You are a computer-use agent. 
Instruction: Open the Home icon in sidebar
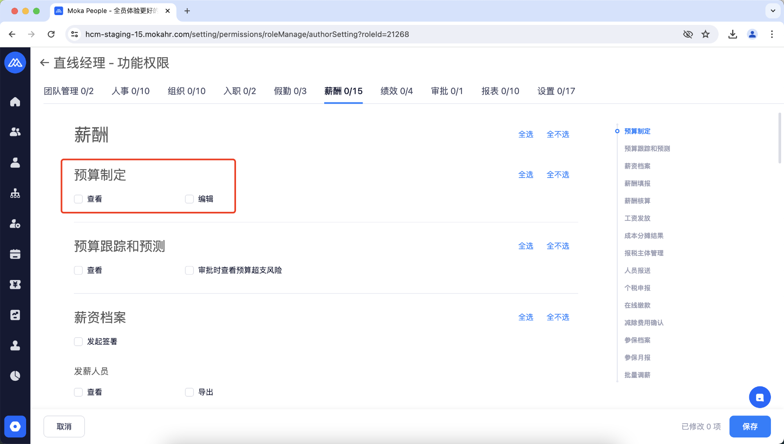tap(15, 102)
